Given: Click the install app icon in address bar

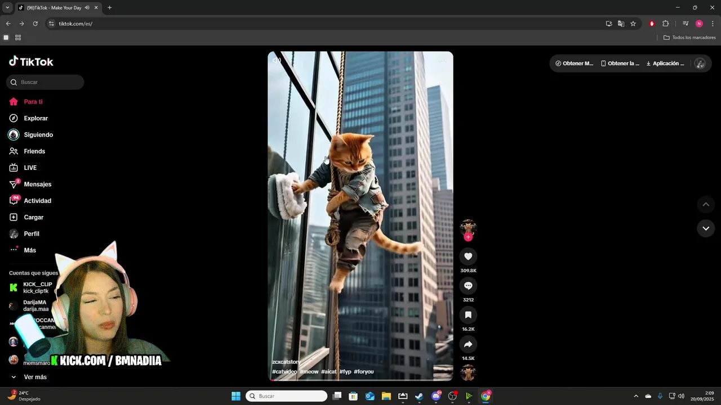Looking at the screenshot, I should (609, 24).
